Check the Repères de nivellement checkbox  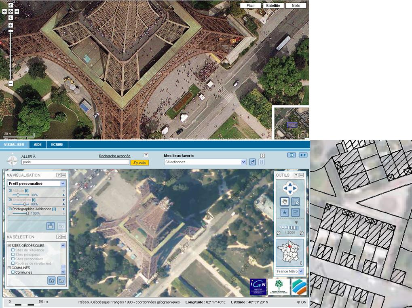[x=13, y=264]
